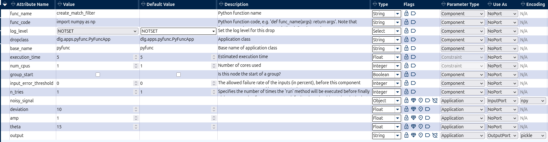Click the location pin flag for deviation
This screenshot has width=548, height=142.
point(421,109)
